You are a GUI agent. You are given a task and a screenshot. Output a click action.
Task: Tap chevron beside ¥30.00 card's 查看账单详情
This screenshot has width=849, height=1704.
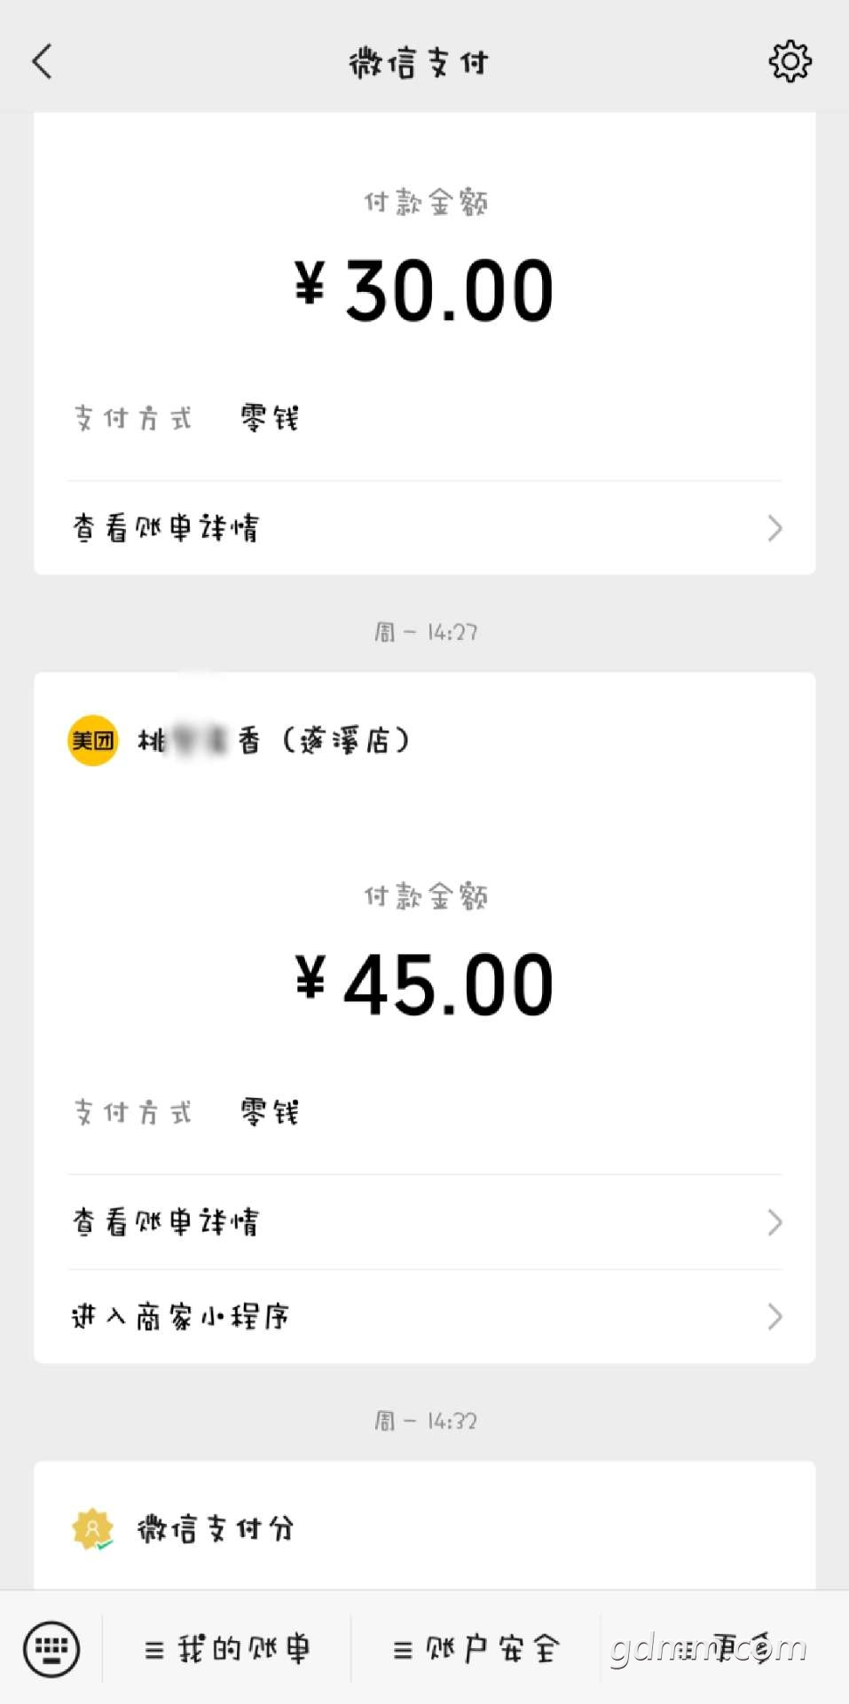point(774,528)
